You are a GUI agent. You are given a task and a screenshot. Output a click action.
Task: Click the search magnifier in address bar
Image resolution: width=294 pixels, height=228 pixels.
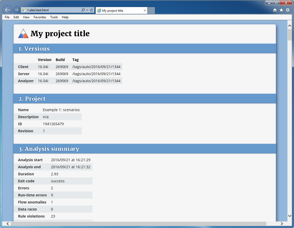[83, 10]
